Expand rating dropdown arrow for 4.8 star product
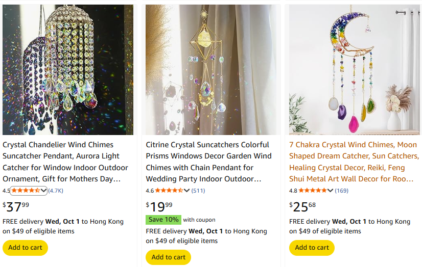 (331, 191)
